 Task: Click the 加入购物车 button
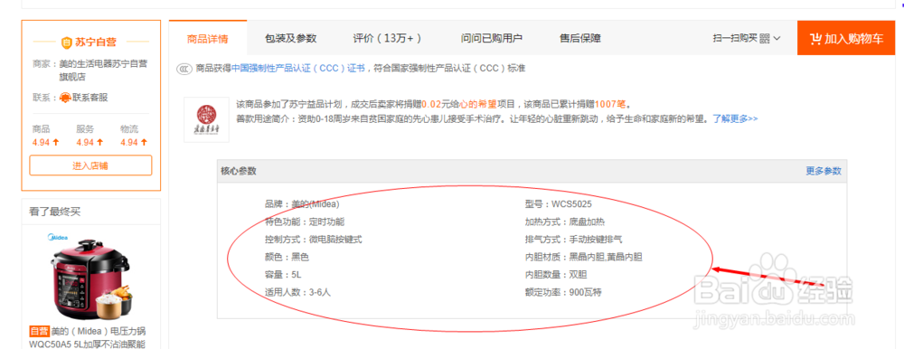[846, 38]
